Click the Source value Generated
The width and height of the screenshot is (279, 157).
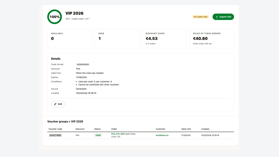click(x=81, y=89)
